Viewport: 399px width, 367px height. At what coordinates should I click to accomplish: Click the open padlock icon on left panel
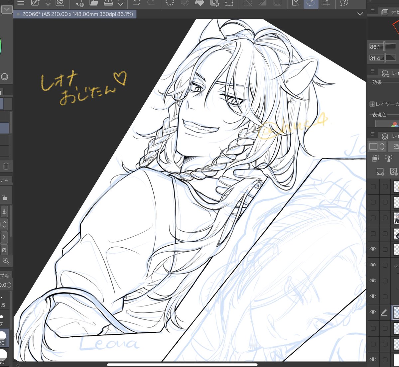(x=4, y=197)
